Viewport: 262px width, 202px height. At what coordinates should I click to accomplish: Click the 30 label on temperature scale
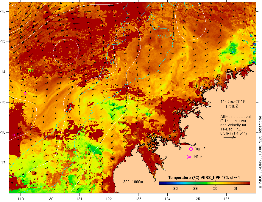[215, 189]
